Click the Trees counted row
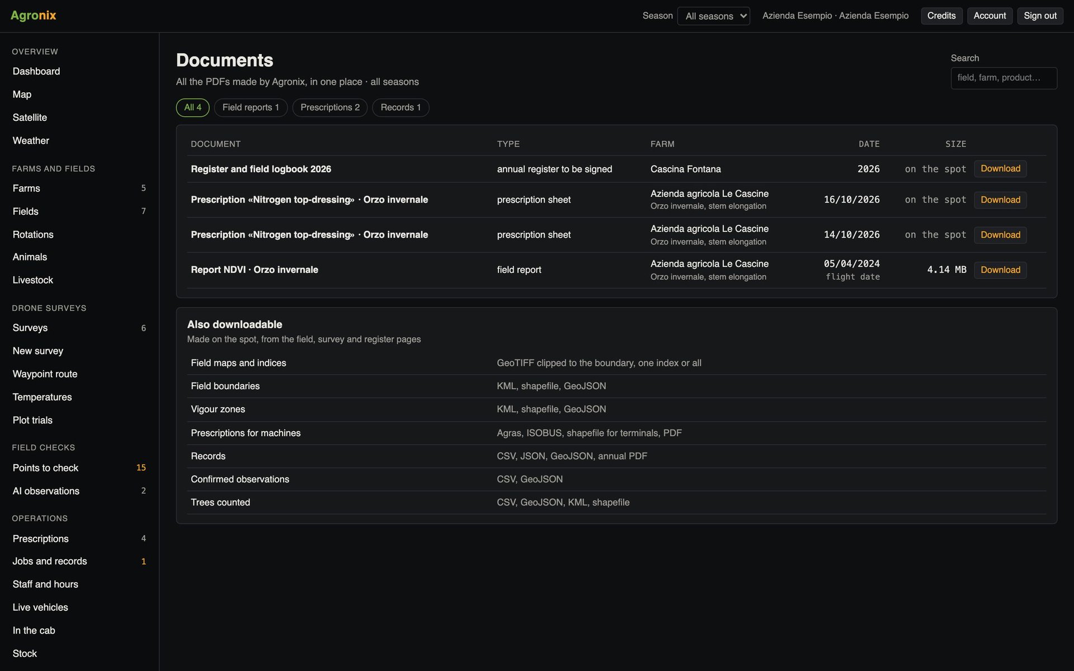Screen dimensions: 1074x671 click(616, 503)
